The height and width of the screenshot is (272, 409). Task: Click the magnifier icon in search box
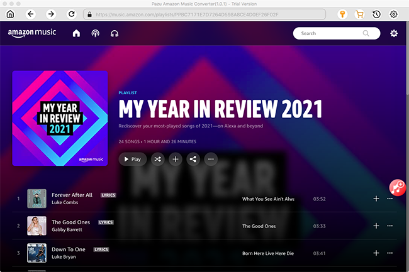pyautogui.click(x=366, y=33)
